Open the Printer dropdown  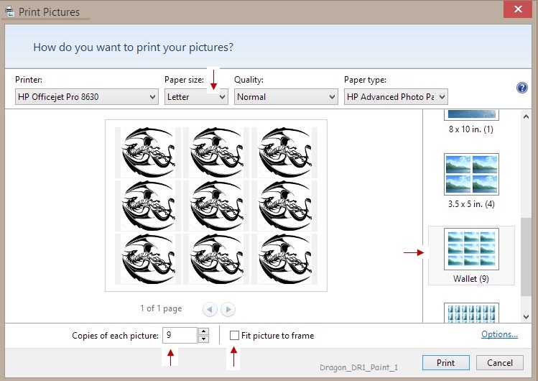point(87,97)
